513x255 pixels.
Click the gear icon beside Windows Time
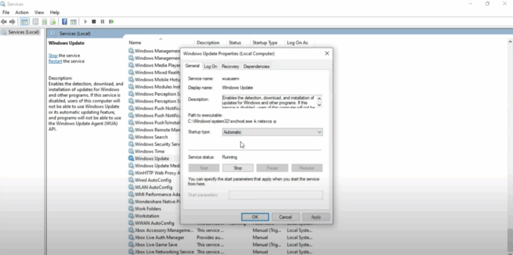131,151
